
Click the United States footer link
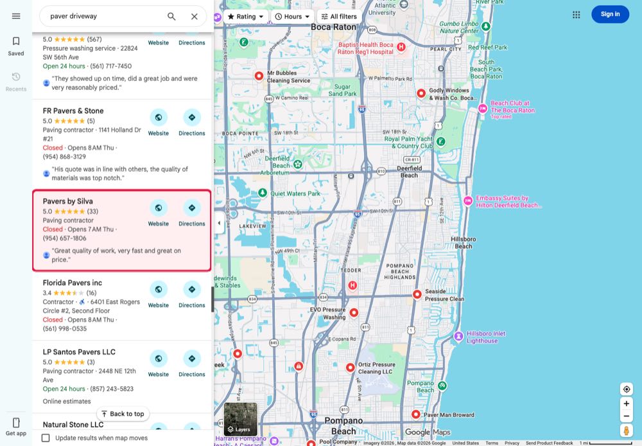tap(465, 443)
